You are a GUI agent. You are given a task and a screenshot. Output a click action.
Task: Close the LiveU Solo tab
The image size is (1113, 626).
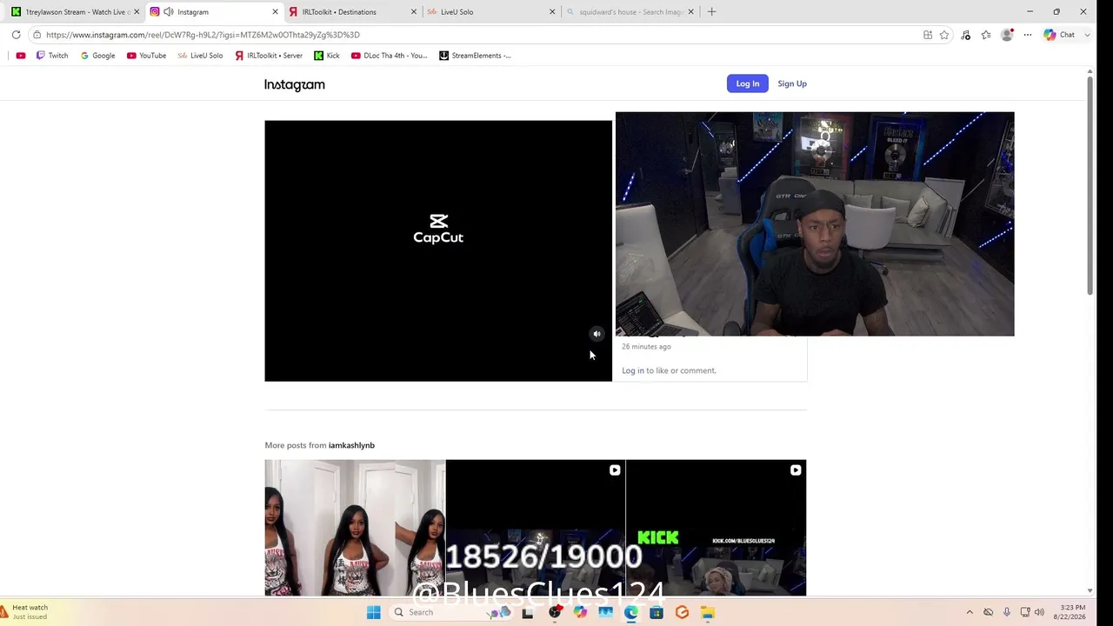552,12
